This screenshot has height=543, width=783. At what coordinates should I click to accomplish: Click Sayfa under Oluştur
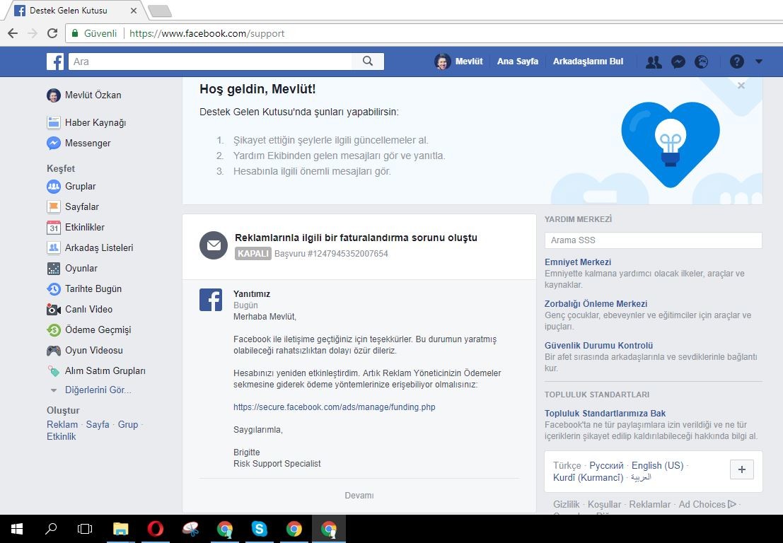[98, 425]
